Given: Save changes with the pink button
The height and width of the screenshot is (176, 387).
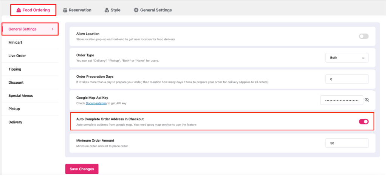Looking at the screenshot, I should 82,169.
